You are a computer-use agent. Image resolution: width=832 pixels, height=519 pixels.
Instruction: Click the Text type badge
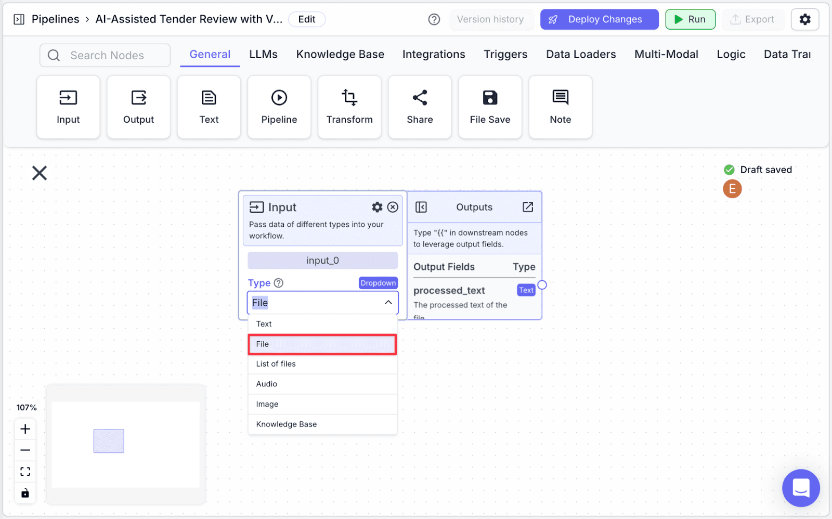pyautogui.click(x=526, y=290)
